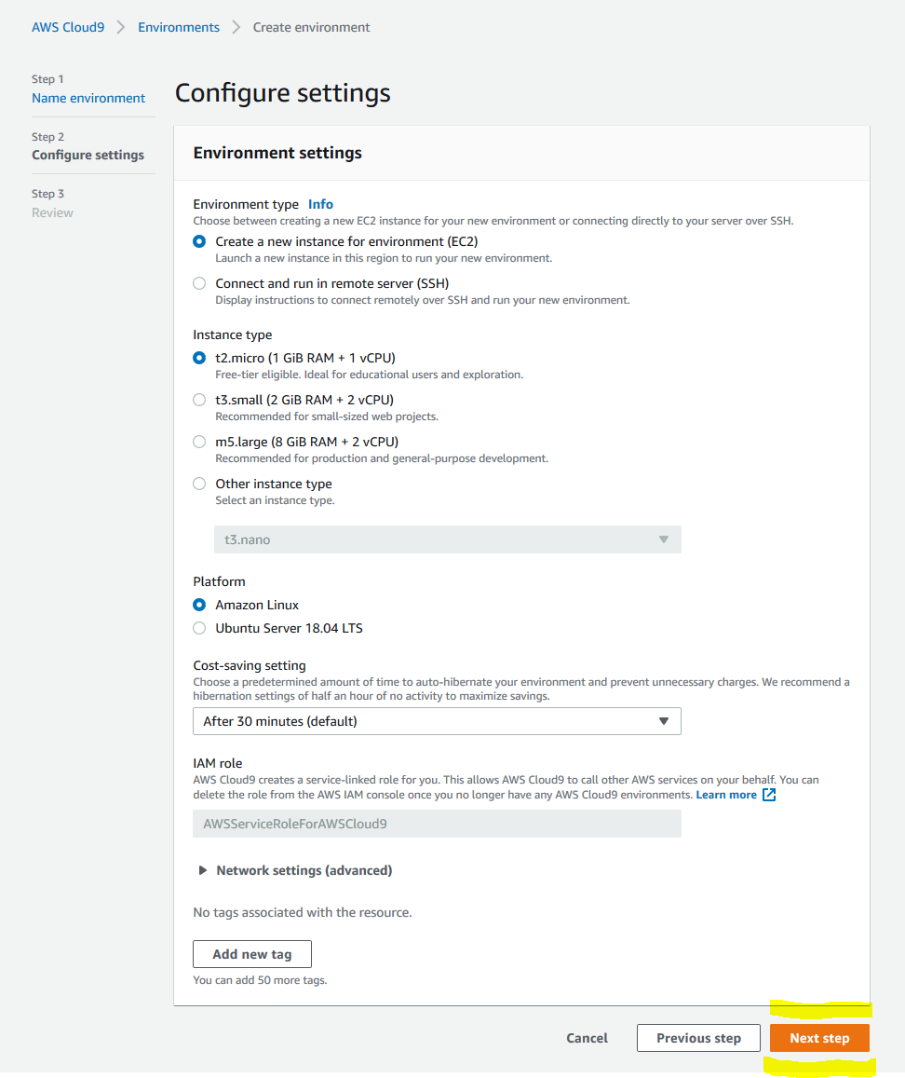This screenshot has height=1078, width=905.
Task: Select Ubuntu Server 18.04 LTS platform
Action: tap(199, 628)
